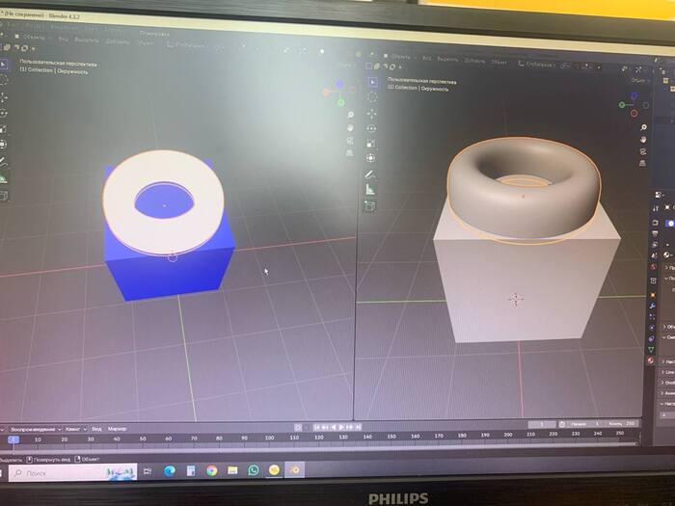This screenshot has width=675, height=506.
Task: Choose the Measure tool in left viewport
Action: [x=4, y=177]
